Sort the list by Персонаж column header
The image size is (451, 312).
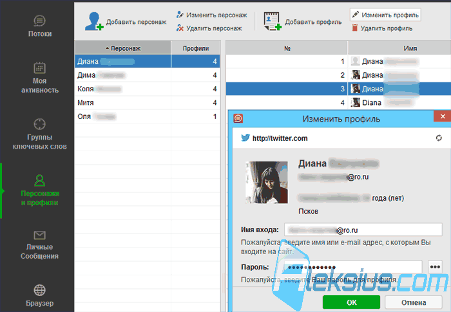(123, 48)
